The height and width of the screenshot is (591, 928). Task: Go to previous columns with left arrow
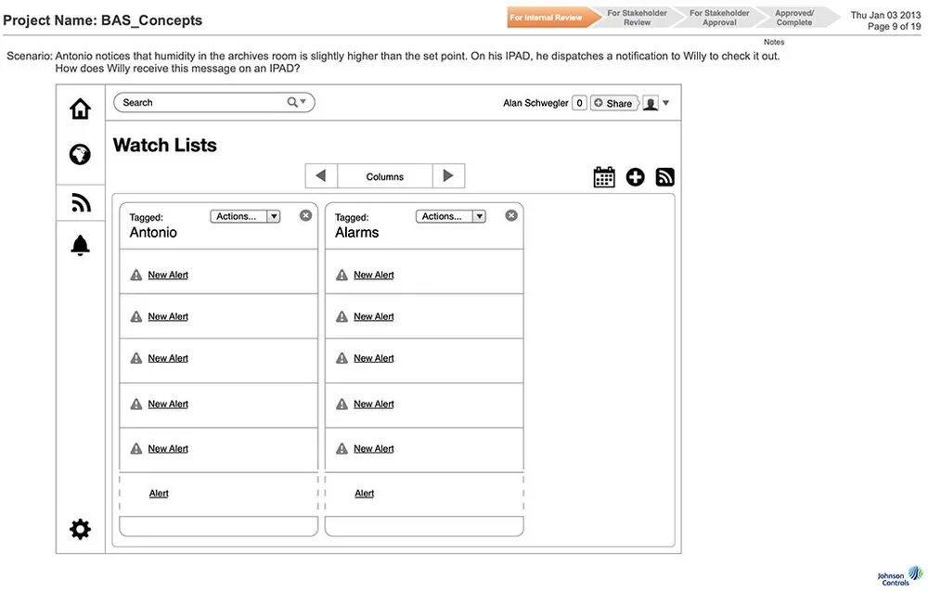[321, 175]
